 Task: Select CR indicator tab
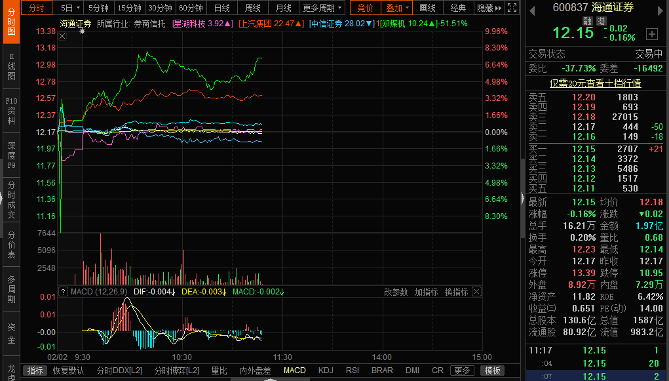437,371
